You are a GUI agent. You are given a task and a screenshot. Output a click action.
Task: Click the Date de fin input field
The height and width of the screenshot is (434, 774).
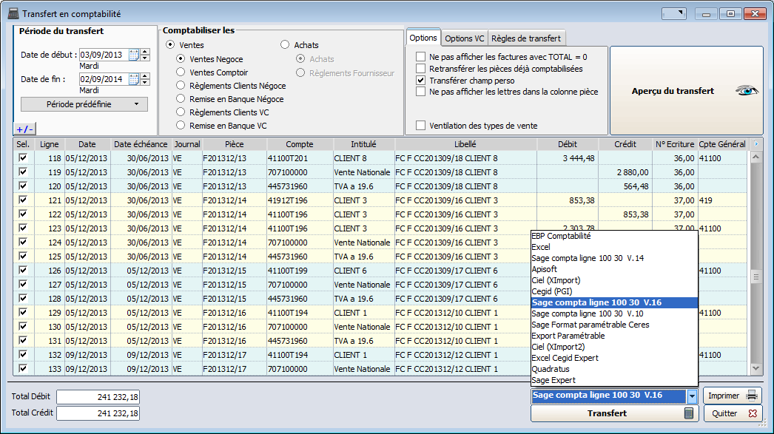(104, 79)
